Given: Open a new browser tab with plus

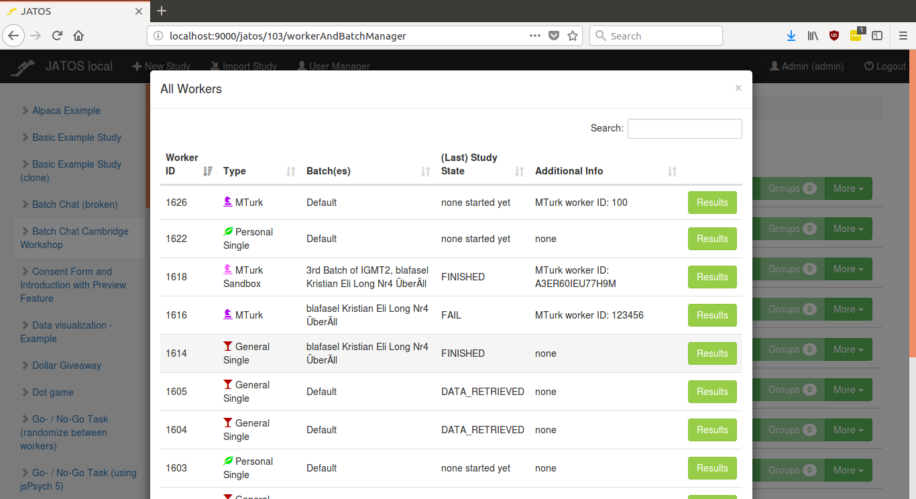Looking at the screenshot, I should pyautogui.click(x=162, y=11).
